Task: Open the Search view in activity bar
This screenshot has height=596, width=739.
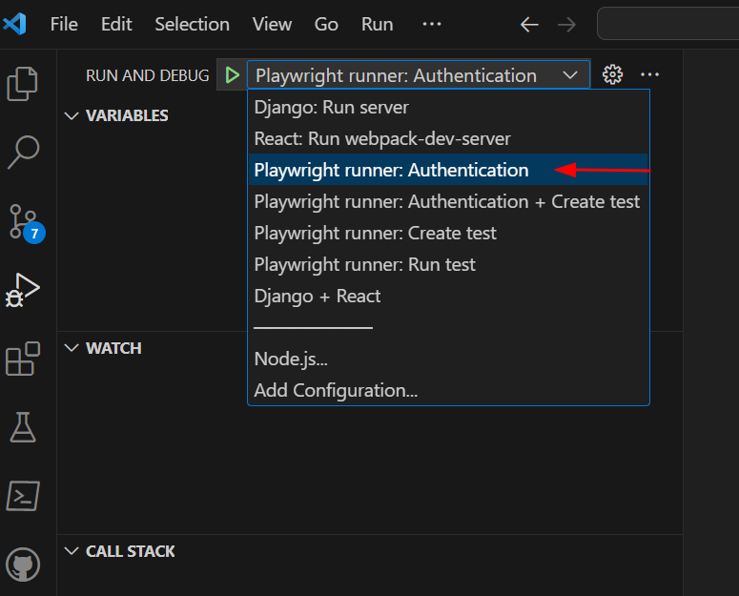Action: [x=23, y=152]
